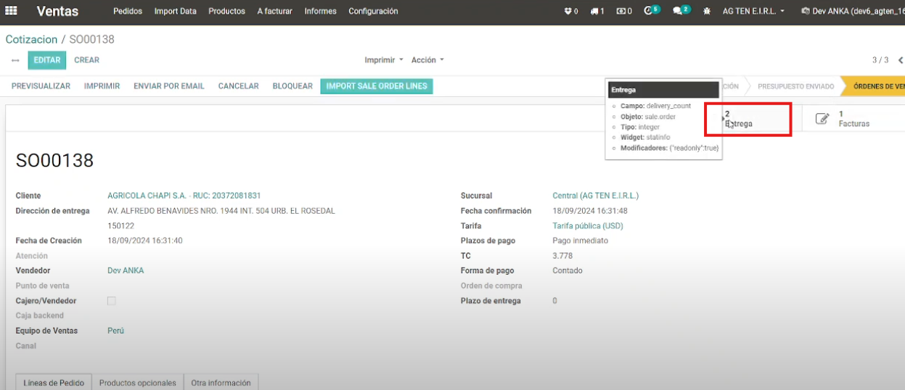Open the Informes menu
The width and height of the screenshot is (905, 390).
pos(320,12)
